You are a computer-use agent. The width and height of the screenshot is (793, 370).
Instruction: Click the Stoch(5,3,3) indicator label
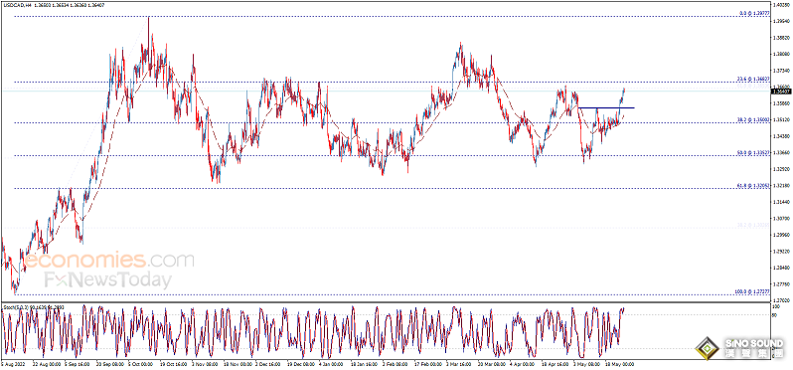pyautogui.click(x=15, y=307)
